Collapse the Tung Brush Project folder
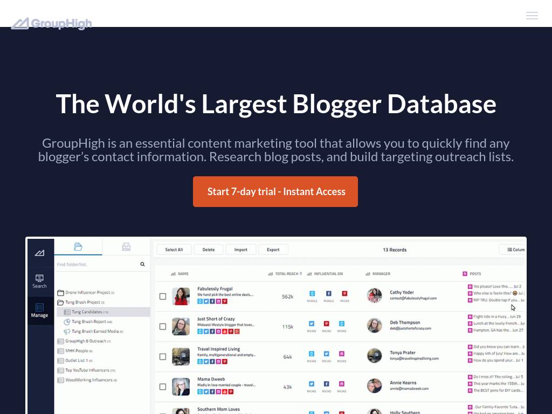Screen dimensions: 552x414 tap(60, 302)
